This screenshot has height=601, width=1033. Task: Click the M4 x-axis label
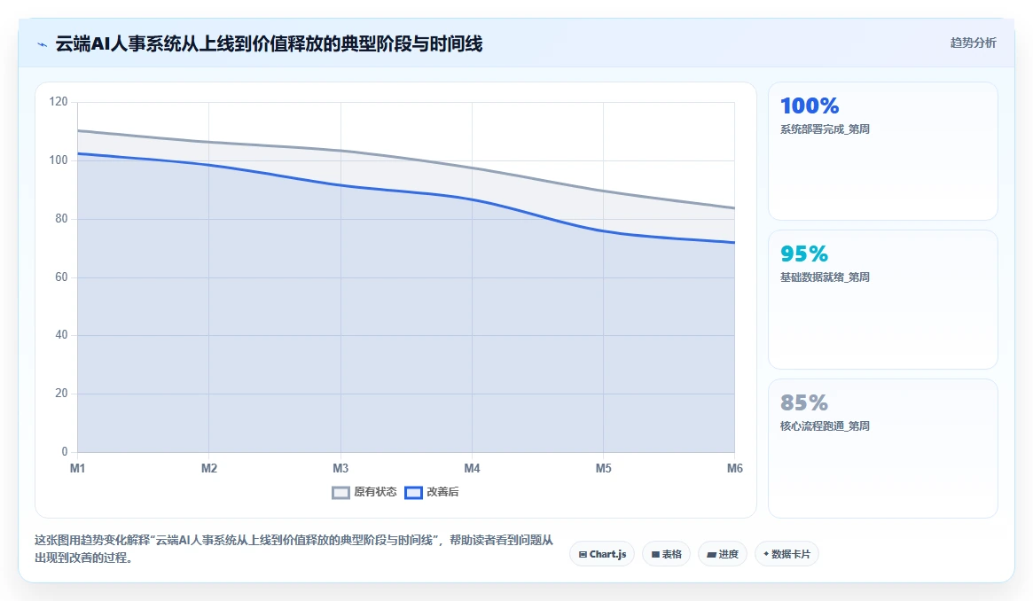pyautogui.click(x=472, y=468)
